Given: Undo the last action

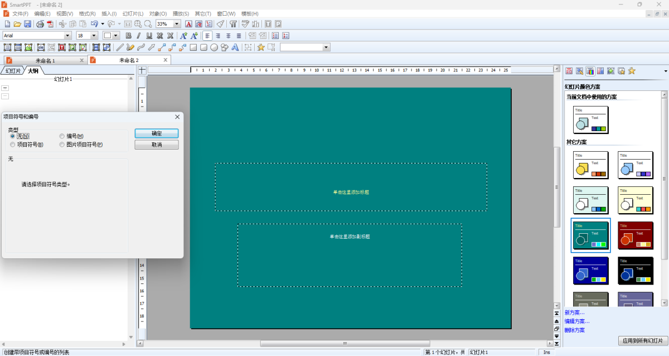Looking at the screenshot, I should 93,24.
